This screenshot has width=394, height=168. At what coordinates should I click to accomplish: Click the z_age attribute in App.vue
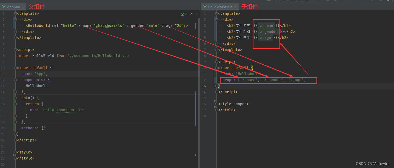click(167, 25)
